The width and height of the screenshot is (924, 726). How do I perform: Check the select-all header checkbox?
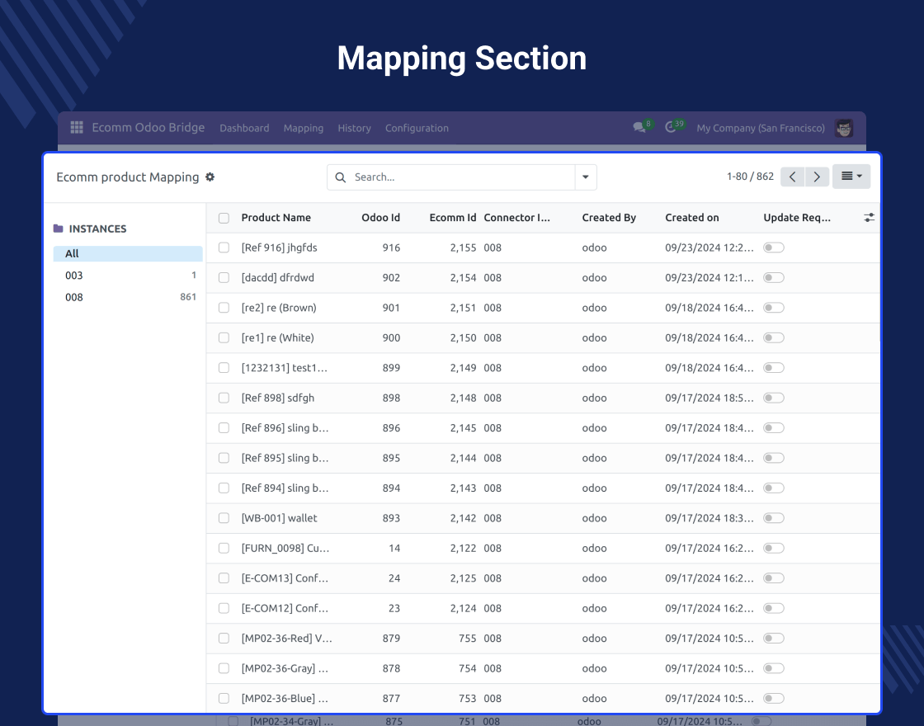[224, 218]
